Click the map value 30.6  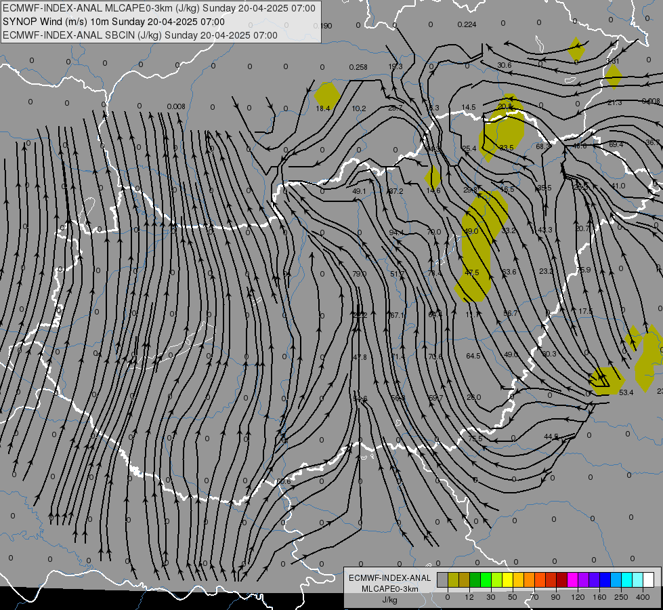click(x=505, y=65)
